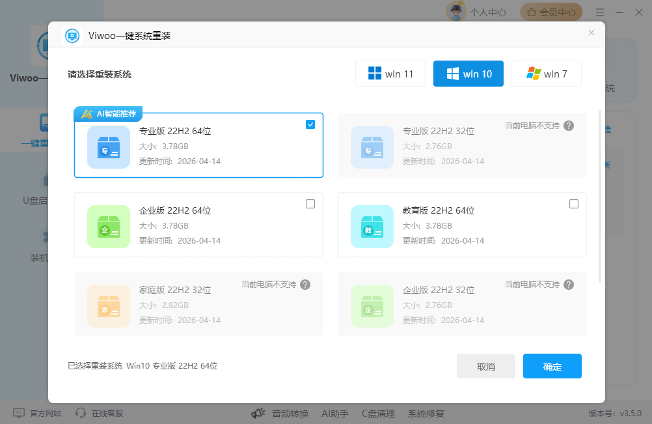Switch to the win 11 tab
The width and height of the screenshot is (652, 424).
390,74
